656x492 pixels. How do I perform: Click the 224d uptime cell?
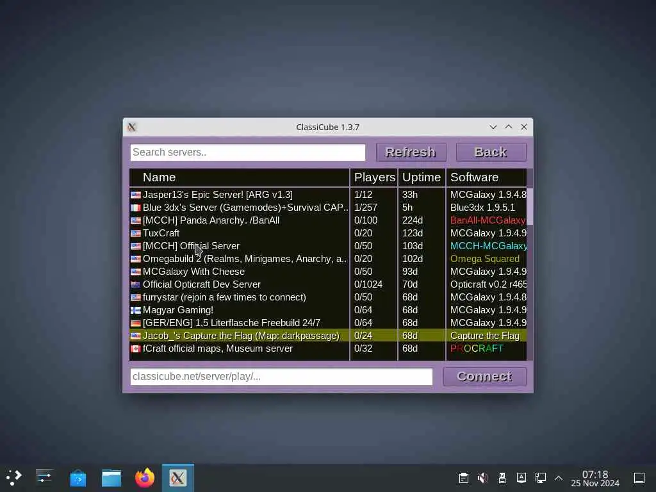[x=413, y=220]
